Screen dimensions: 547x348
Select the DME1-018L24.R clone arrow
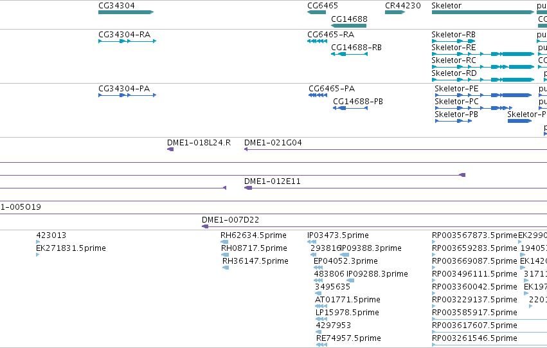(170, 149)
